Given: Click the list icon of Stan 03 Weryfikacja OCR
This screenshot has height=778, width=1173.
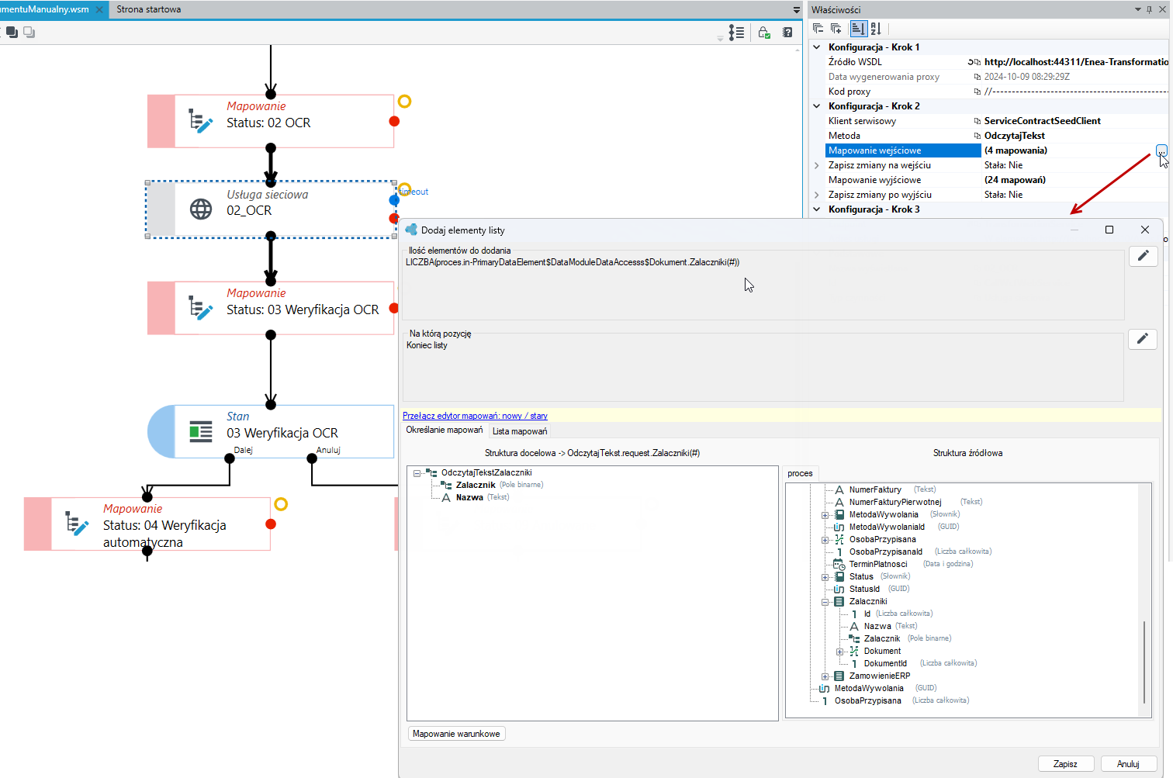Looking at the screenshot, I should (x=201, y=431).
